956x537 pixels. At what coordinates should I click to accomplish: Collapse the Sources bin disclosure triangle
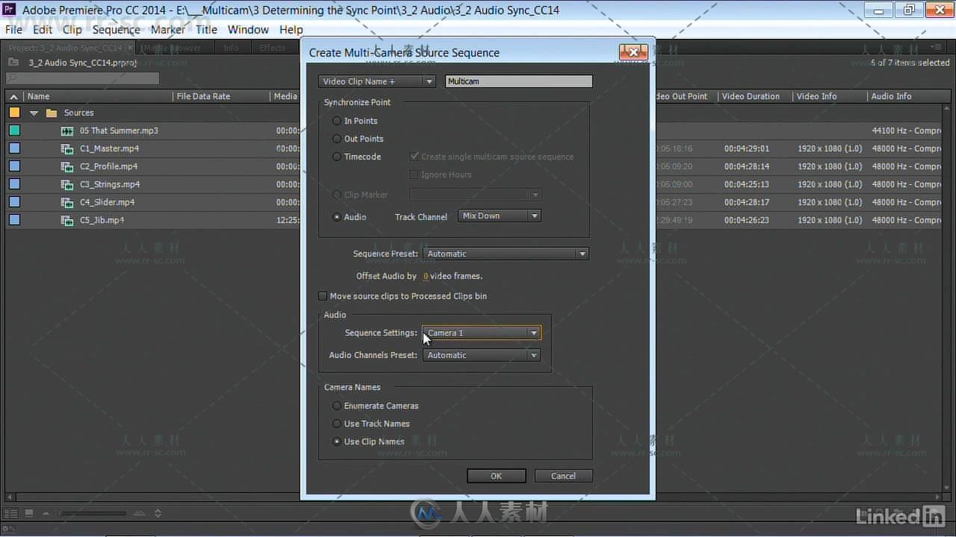tap(34, 113)
